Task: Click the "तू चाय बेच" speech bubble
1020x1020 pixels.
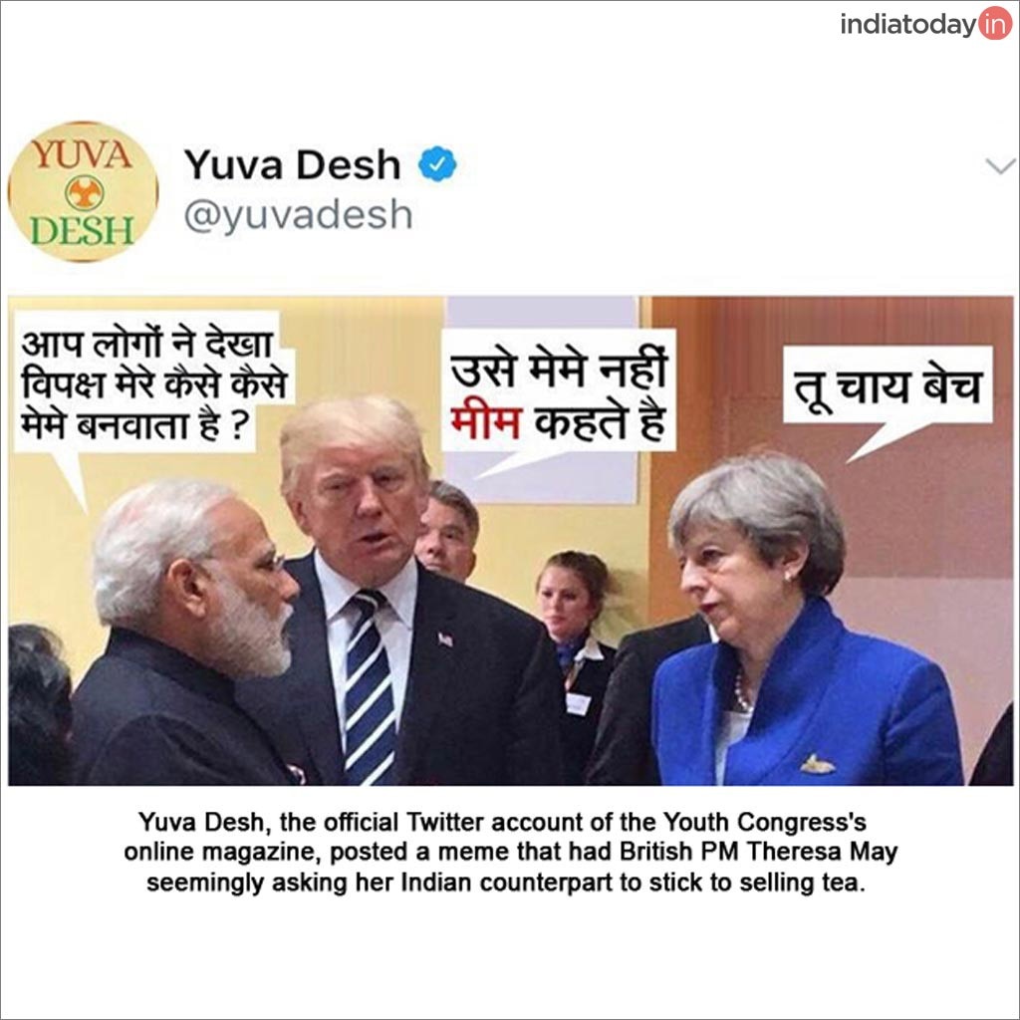Action: (x=888, y=385)
